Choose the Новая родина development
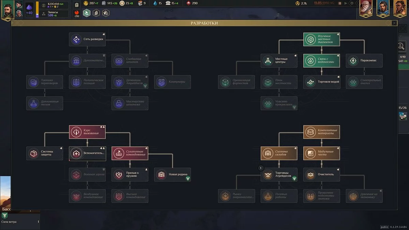Screen dimensions: 409x230 (x=172, y=174)
